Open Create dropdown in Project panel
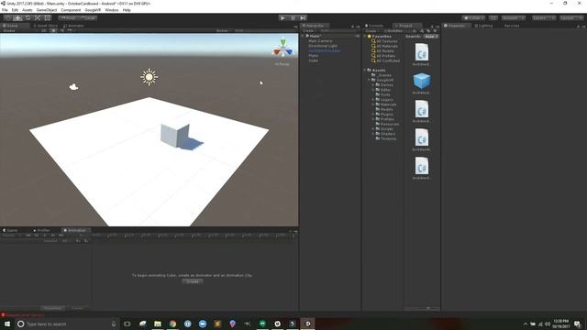Viewport: 587px width, 330px height. [x=371, y=30]
